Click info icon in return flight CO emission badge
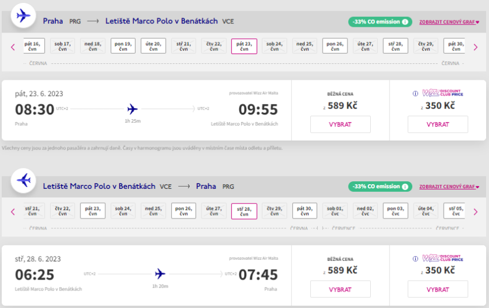 [405, 187]
